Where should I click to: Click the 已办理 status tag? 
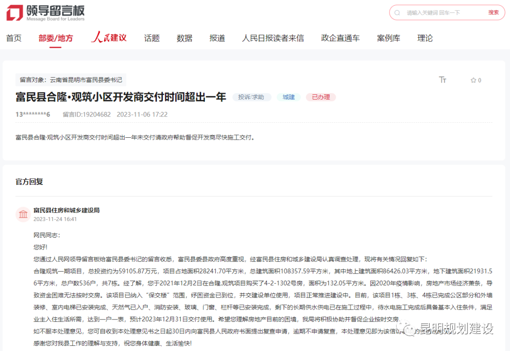pyautogui.click(x=321, y=97)
